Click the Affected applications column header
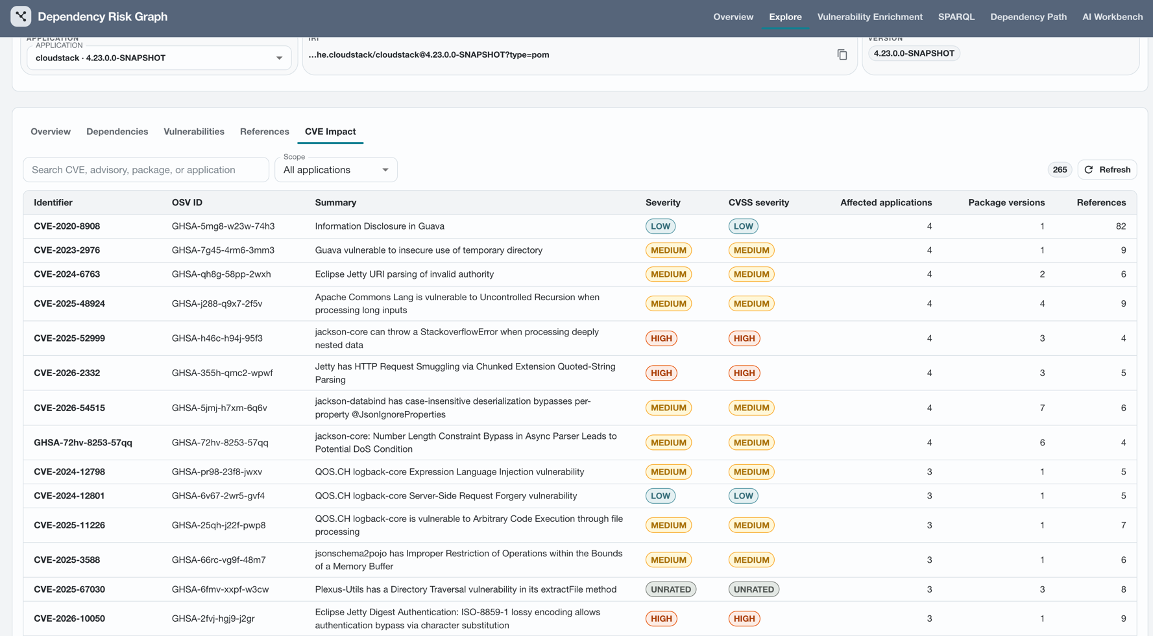This screenshot has width=1153, height=636. (886, 202)
